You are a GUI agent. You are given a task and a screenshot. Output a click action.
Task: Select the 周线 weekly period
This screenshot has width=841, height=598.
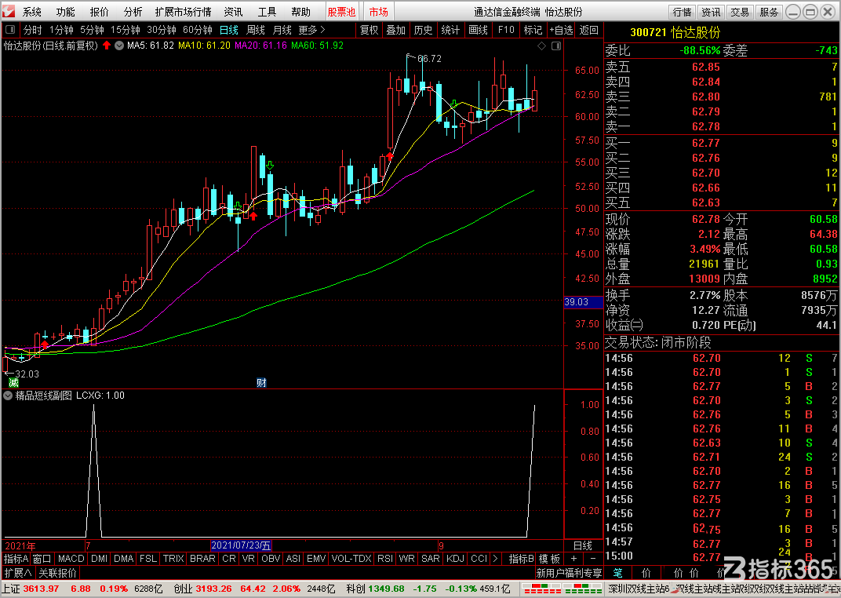click(x=255, y=30)
